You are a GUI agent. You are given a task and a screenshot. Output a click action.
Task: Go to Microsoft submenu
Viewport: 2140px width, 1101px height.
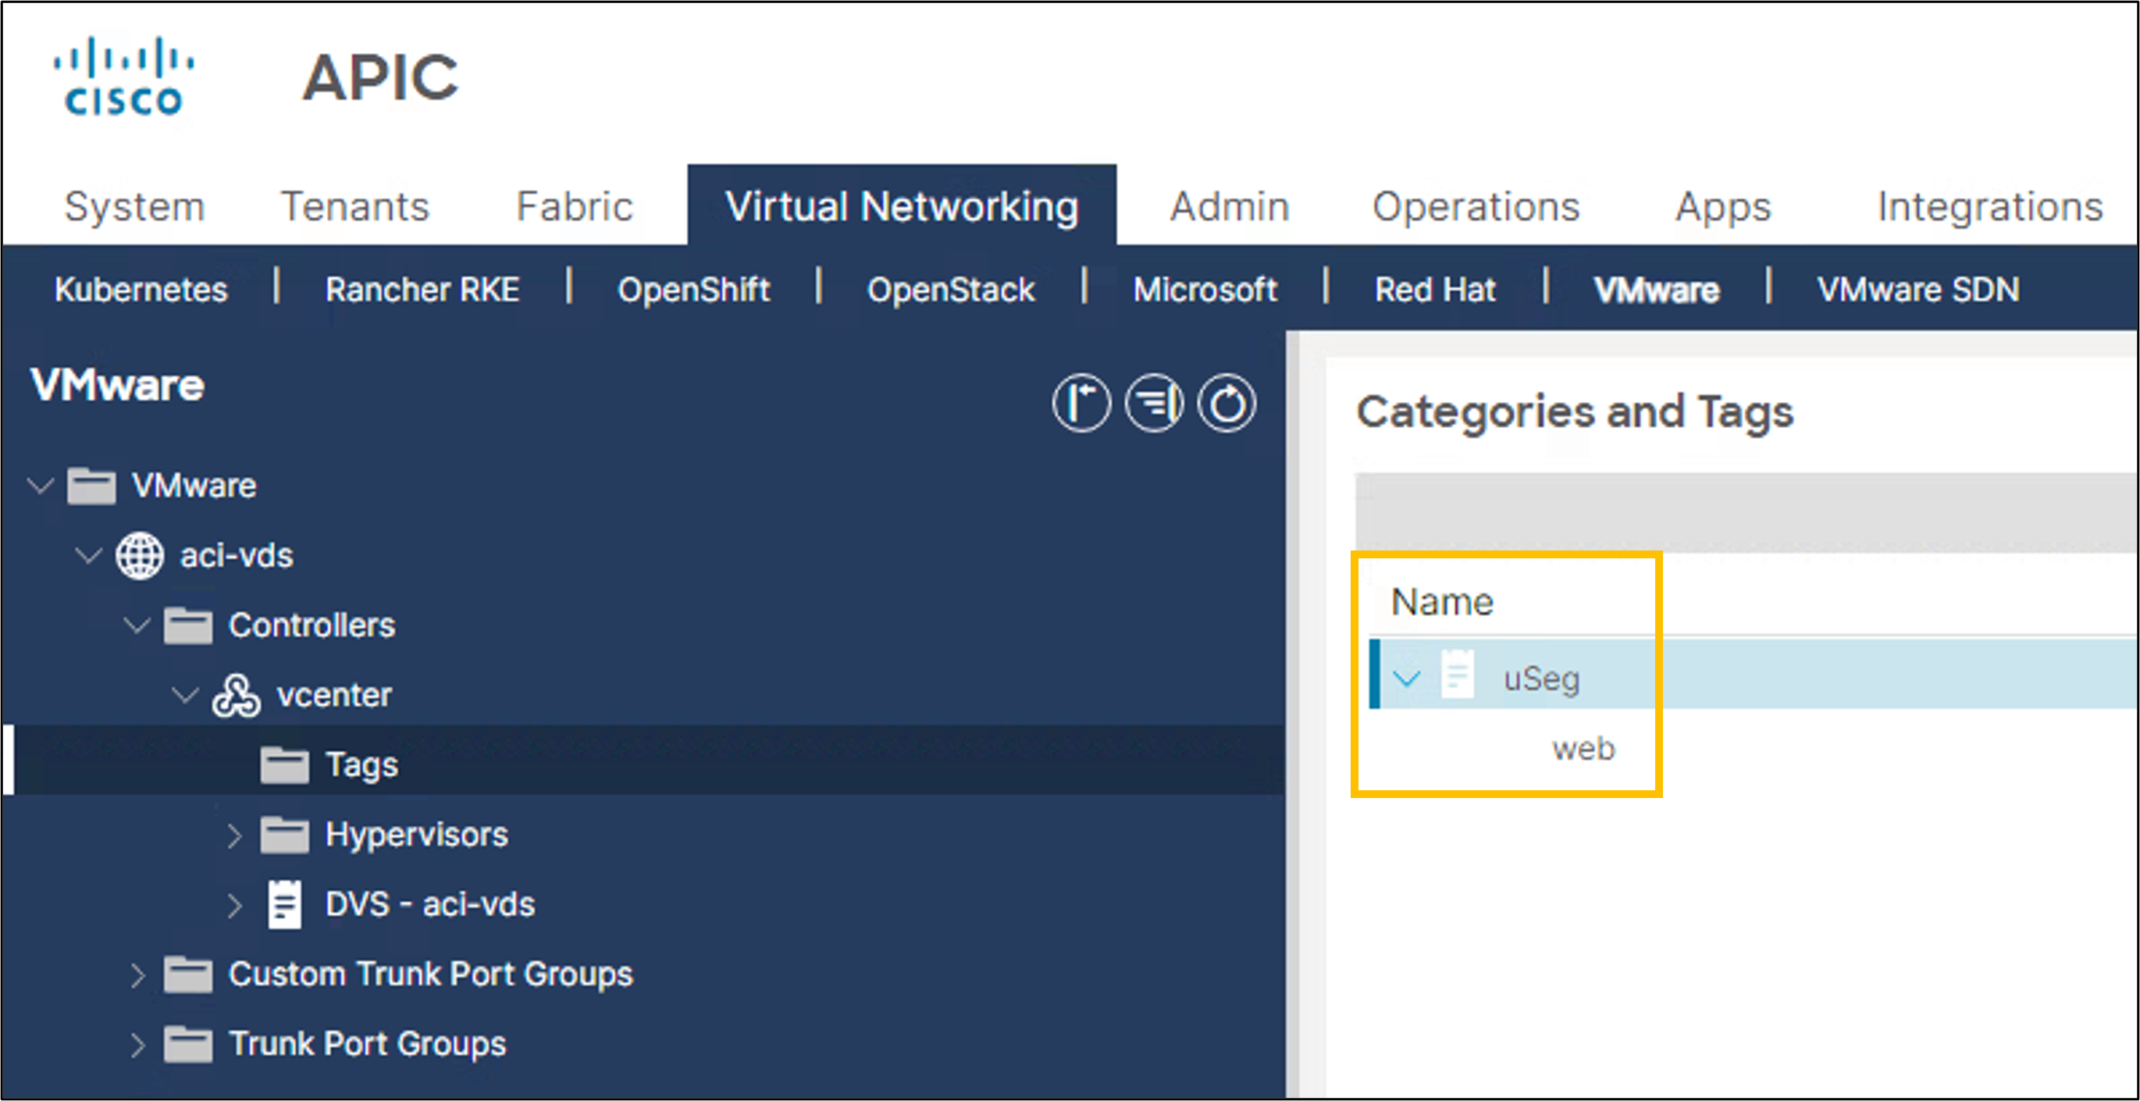tap(1205, 289)
